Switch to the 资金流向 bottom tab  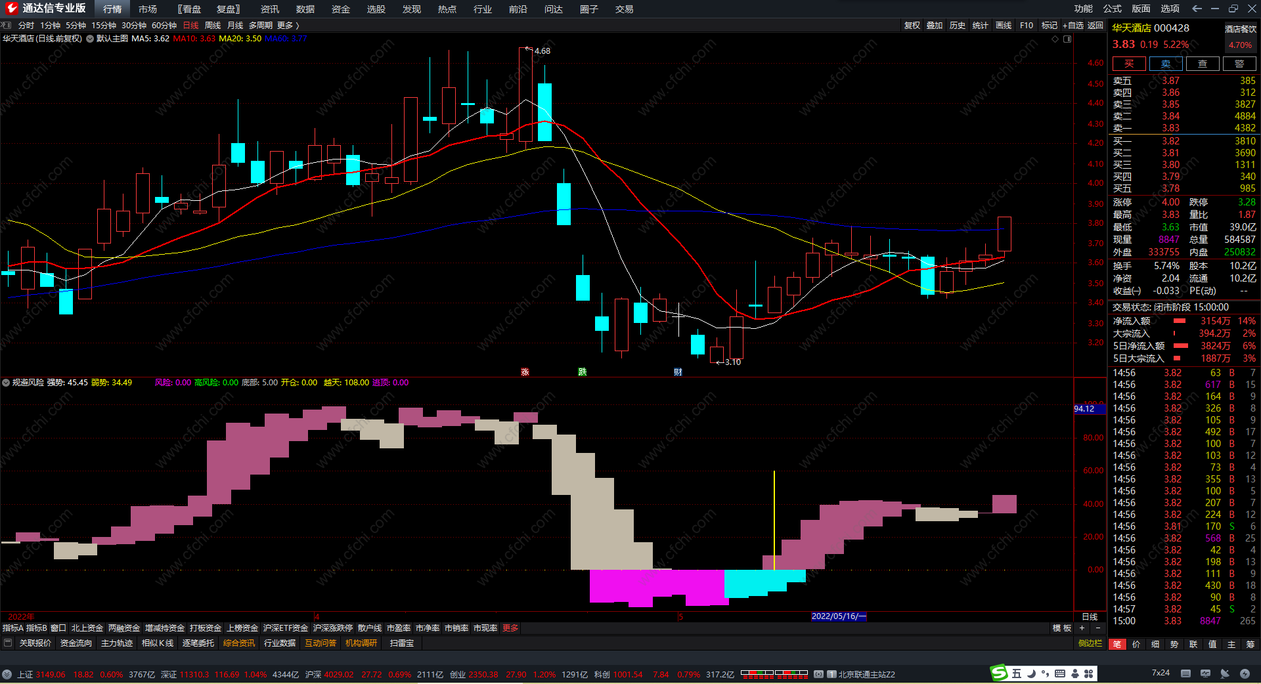click(76, 643)
